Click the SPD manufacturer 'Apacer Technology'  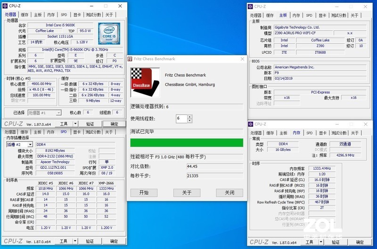[55, 162]
